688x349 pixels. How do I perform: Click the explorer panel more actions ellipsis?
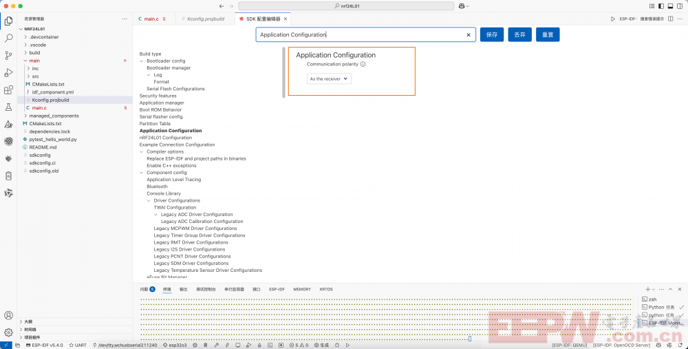(125, 19)
